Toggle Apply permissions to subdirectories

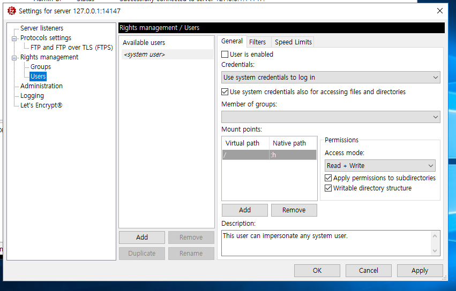328,178
